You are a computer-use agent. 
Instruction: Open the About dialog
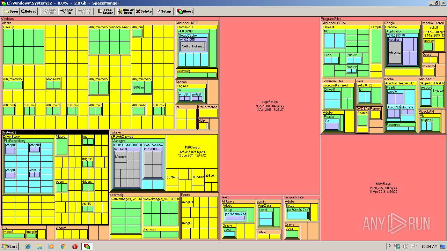tap(185, 11)
